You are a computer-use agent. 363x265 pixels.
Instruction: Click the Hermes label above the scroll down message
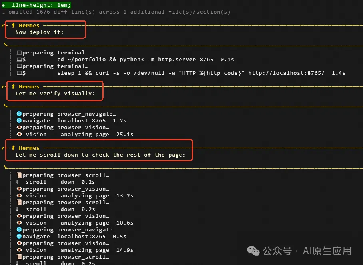29,148
